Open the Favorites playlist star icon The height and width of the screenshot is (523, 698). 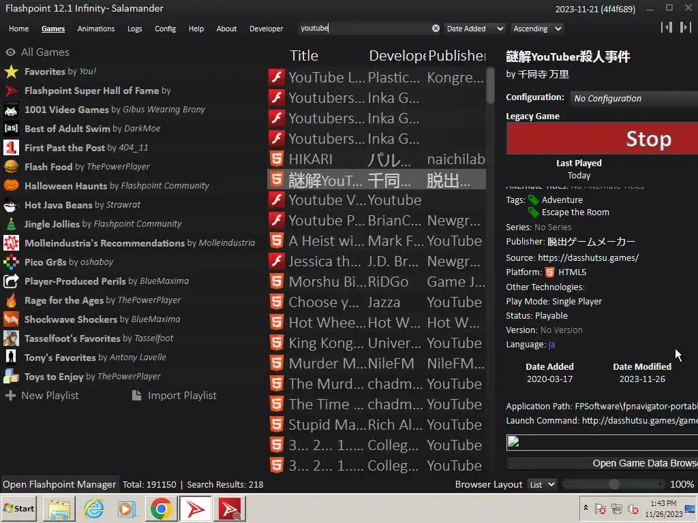pos(11,72)
